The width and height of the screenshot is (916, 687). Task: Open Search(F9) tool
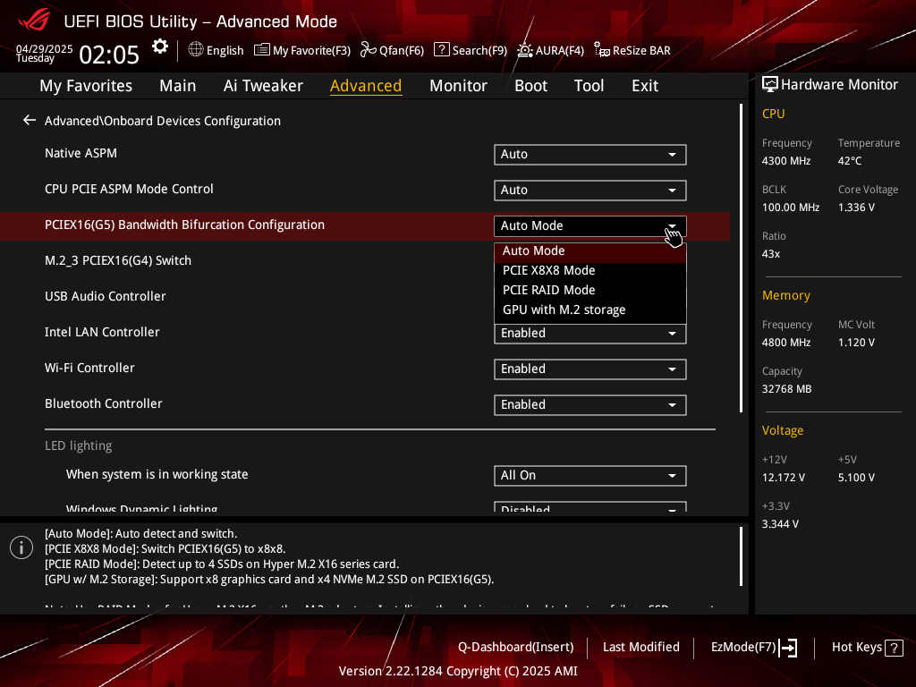point(471,50)
